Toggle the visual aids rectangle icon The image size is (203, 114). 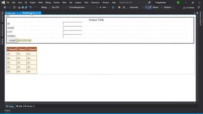point(147,7)
